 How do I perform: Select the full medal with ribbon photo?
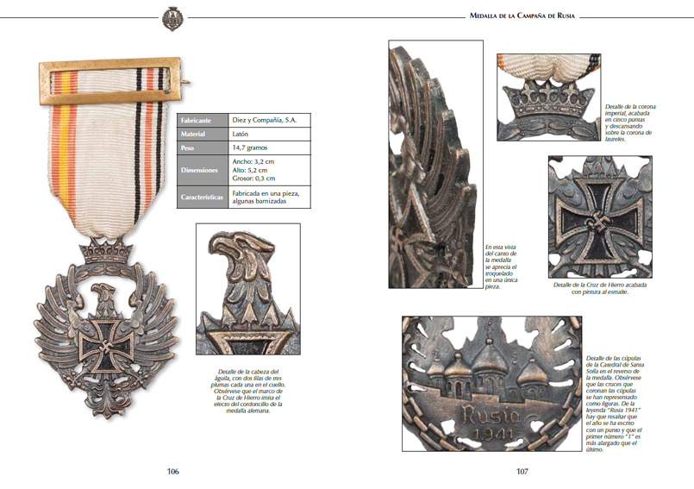[x=107, y=238]
